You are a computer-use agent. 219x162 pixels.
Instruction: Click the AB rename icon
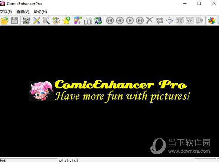click(x=98, y=20)
